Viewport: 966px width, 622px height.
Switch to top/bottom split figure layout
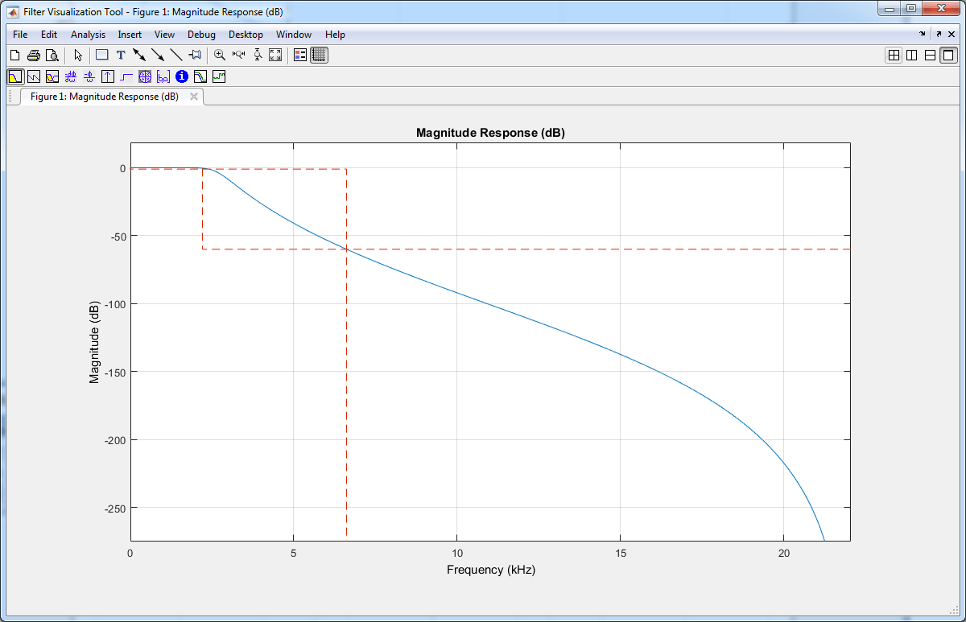click(x=930, y=56)
